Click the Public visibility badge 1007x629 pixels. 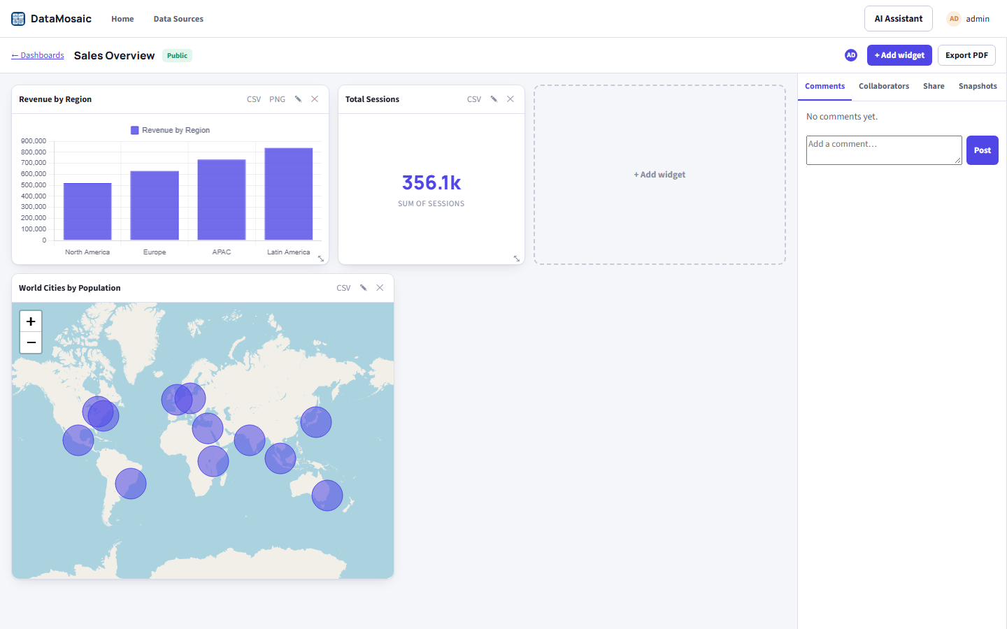point(177,56)
